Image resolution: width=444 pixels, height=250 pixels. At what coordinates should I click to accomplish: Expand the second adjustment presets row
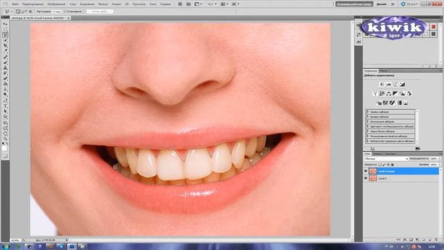(368, 117)
